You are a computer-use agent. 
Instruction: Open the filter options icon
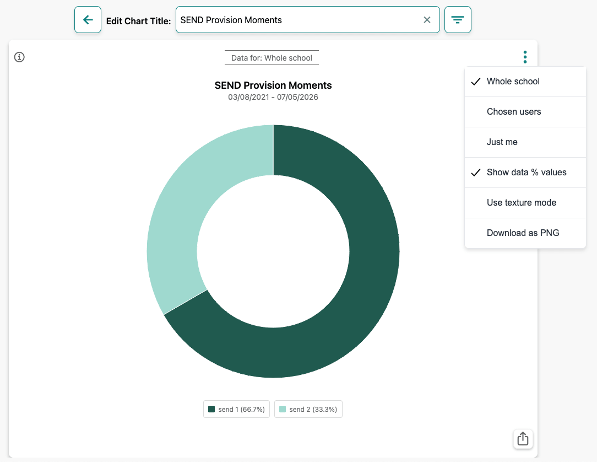pos(458,20)
